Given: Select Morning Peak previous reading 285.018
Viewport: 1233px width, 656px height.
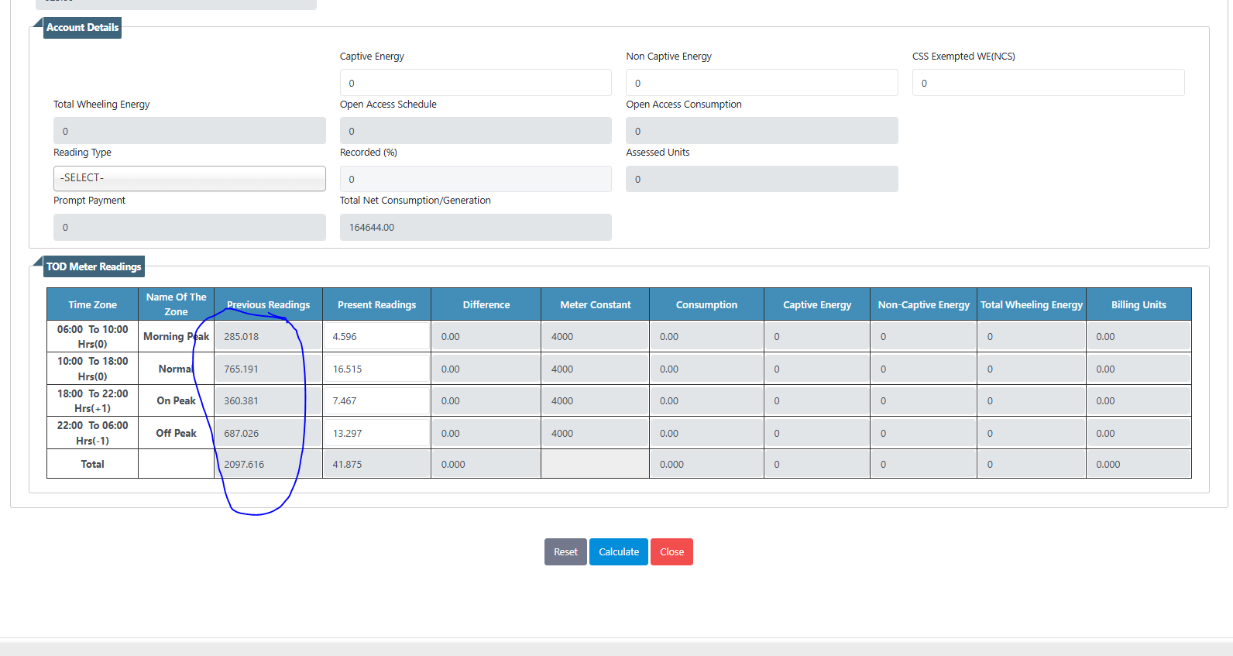Looking at the screenshot, I should point(267,337).
